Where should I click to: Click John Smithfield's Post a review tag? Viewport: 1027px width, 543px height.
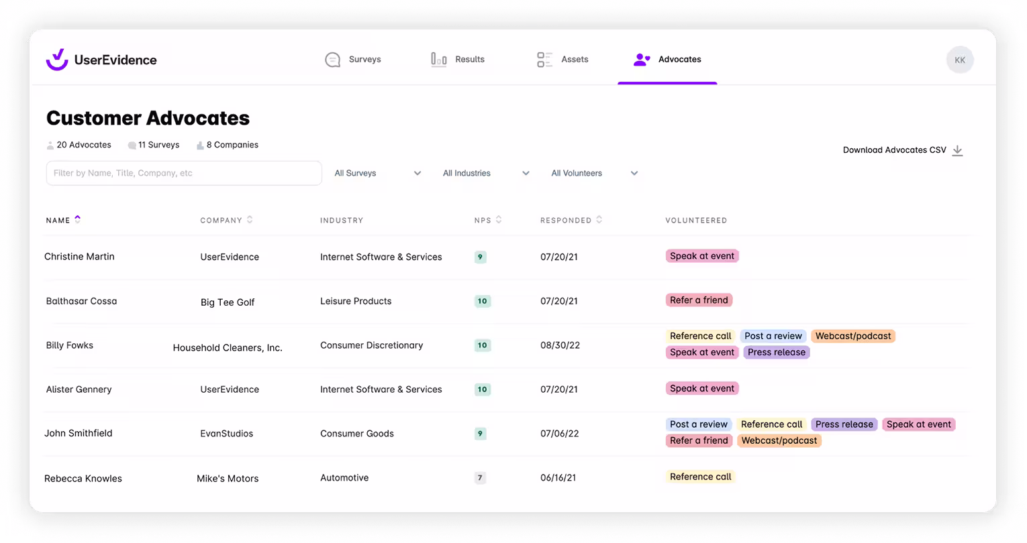[x=699, y=424]
